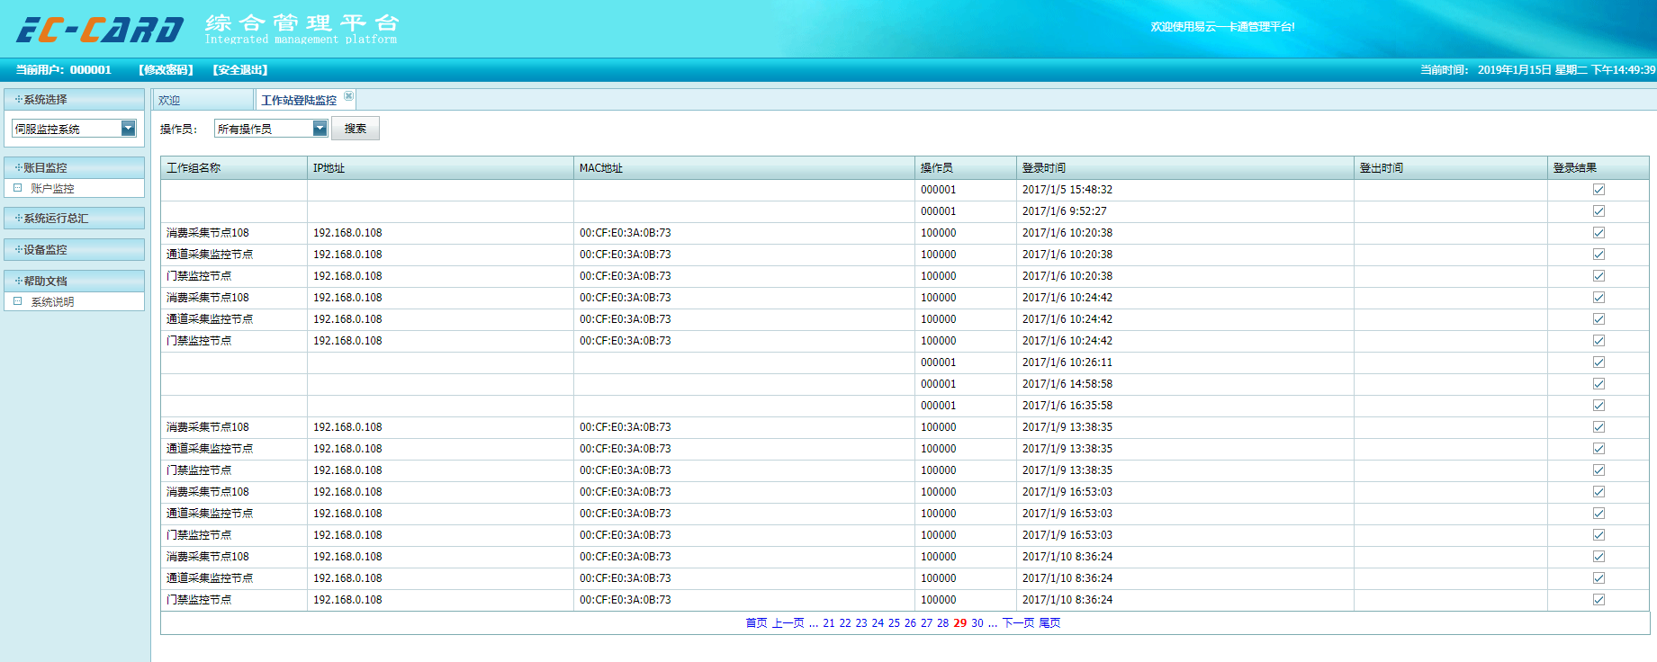Go to 首页 in pagination
This screenshot has height=662, width=1657.
[x=756, y=623]
